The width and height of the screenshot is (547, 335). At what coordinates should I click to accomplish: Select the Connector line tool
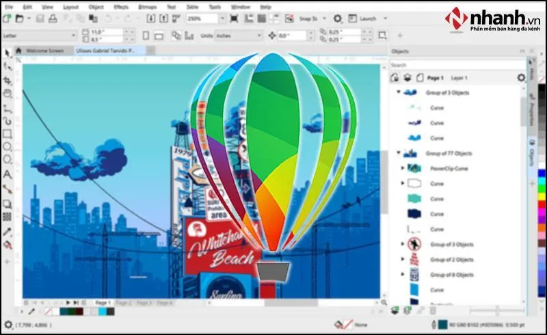point(8,189)
